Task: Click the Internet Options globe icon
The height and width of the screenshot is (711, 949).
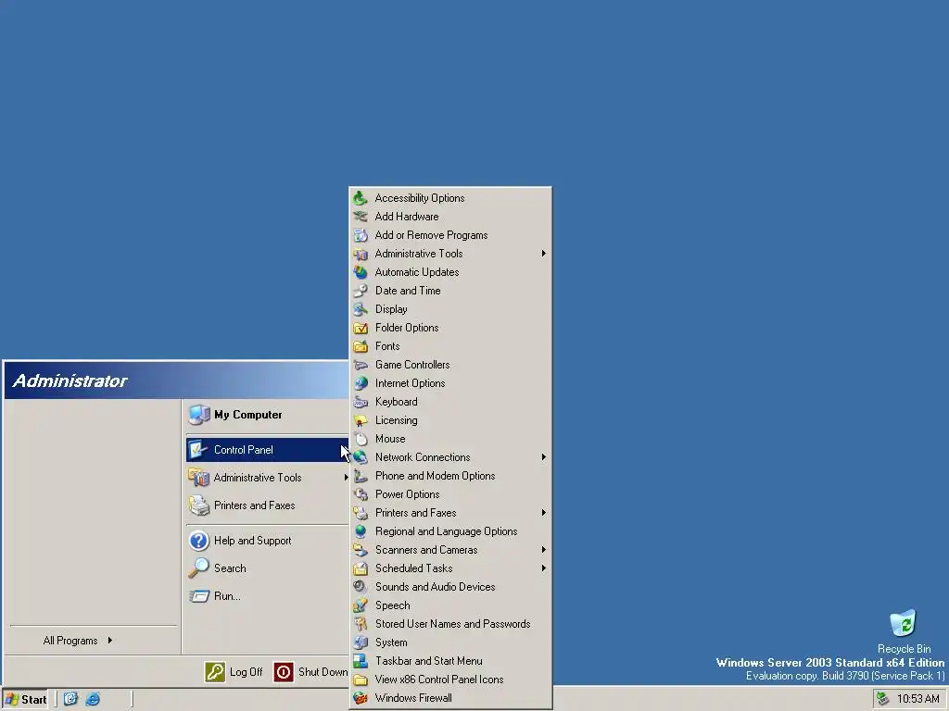Action: pos(361,383)
